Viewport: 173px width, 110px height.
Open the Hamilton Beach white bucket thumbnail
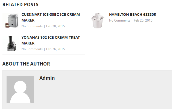(98, 20)
